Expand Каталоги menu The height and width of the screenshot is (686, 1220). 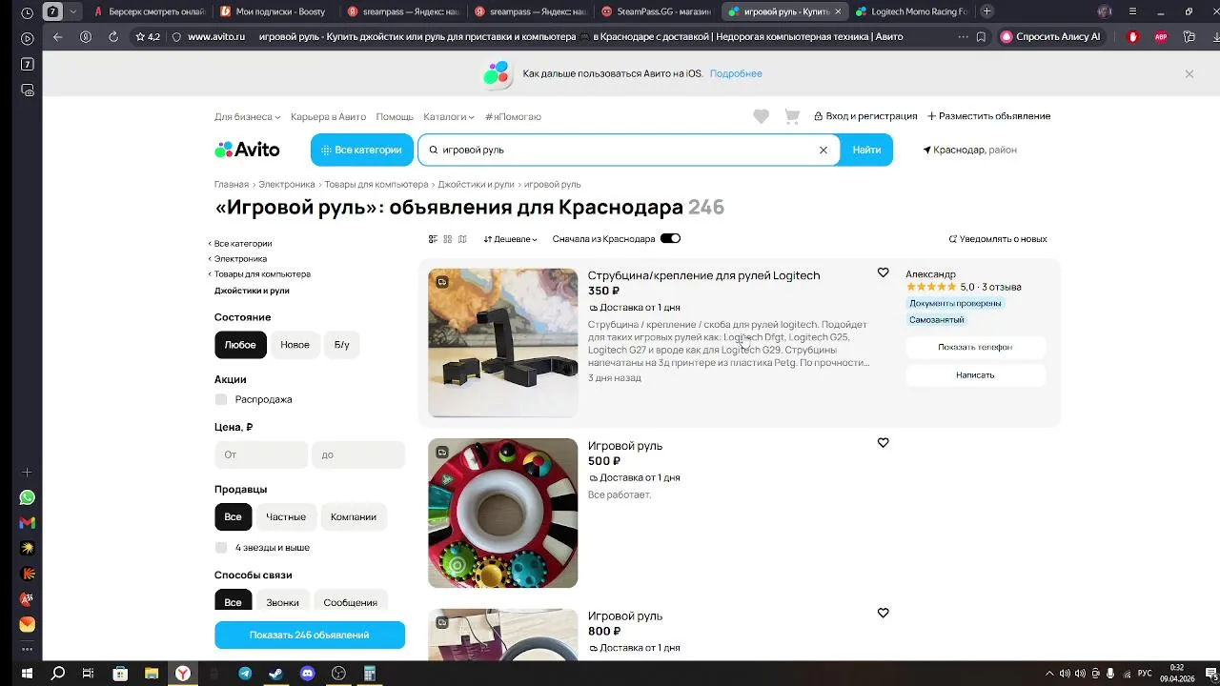[x=449, y=116]
